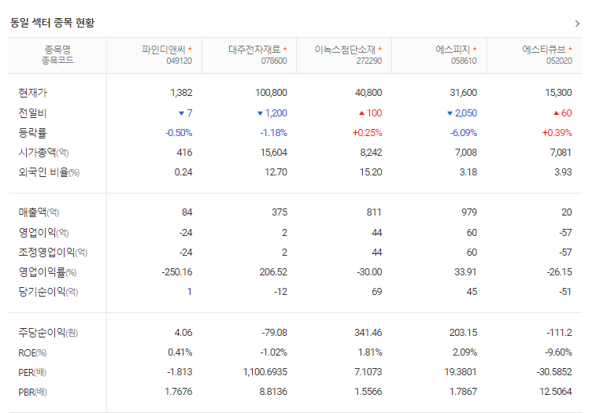Select the 매출액(억) row label

pyautogui.click(x=39, y=212)
